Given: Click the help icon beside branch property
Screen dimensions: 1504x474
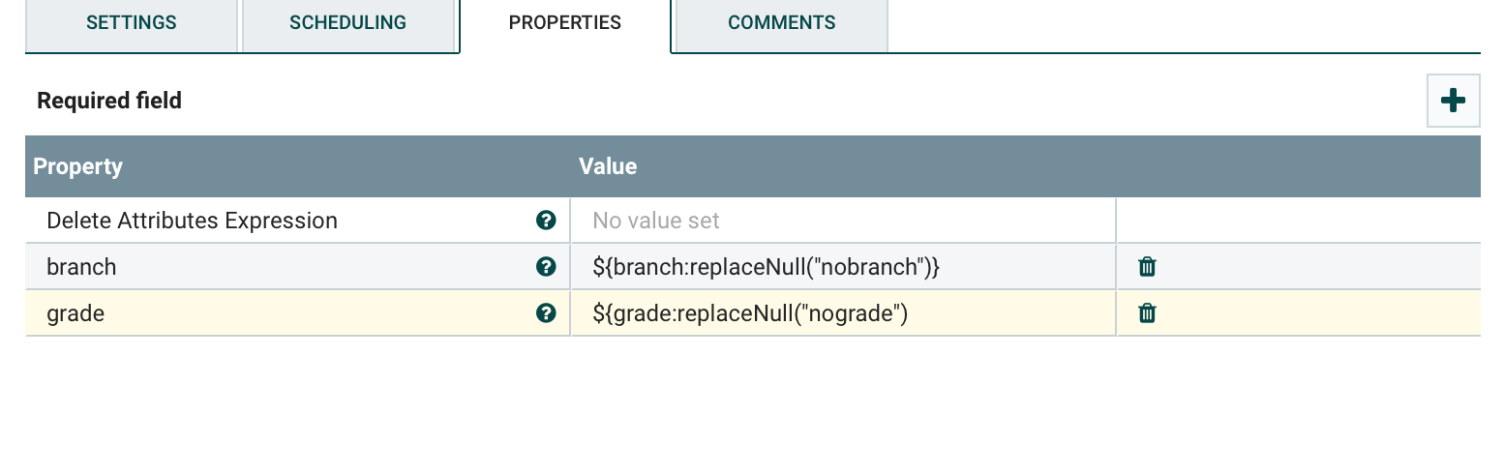Looking at the screenshot, I should tap(546, 267).
